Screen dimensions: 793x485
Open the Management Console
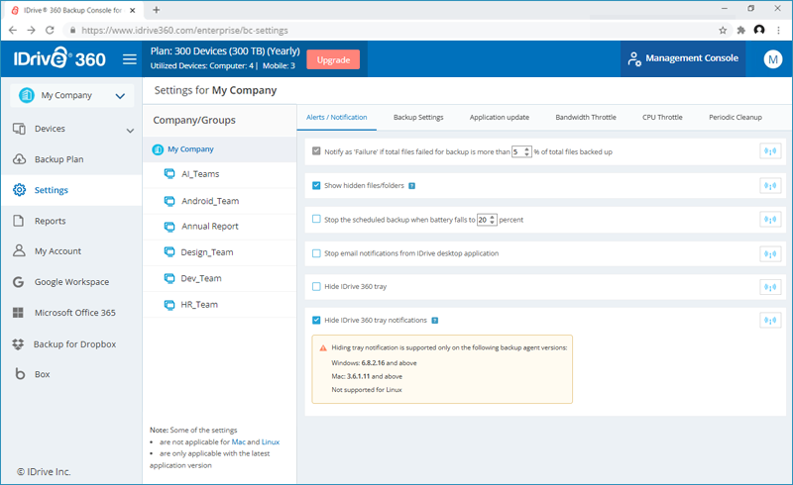pyautogui.click(x=682, y=58)
